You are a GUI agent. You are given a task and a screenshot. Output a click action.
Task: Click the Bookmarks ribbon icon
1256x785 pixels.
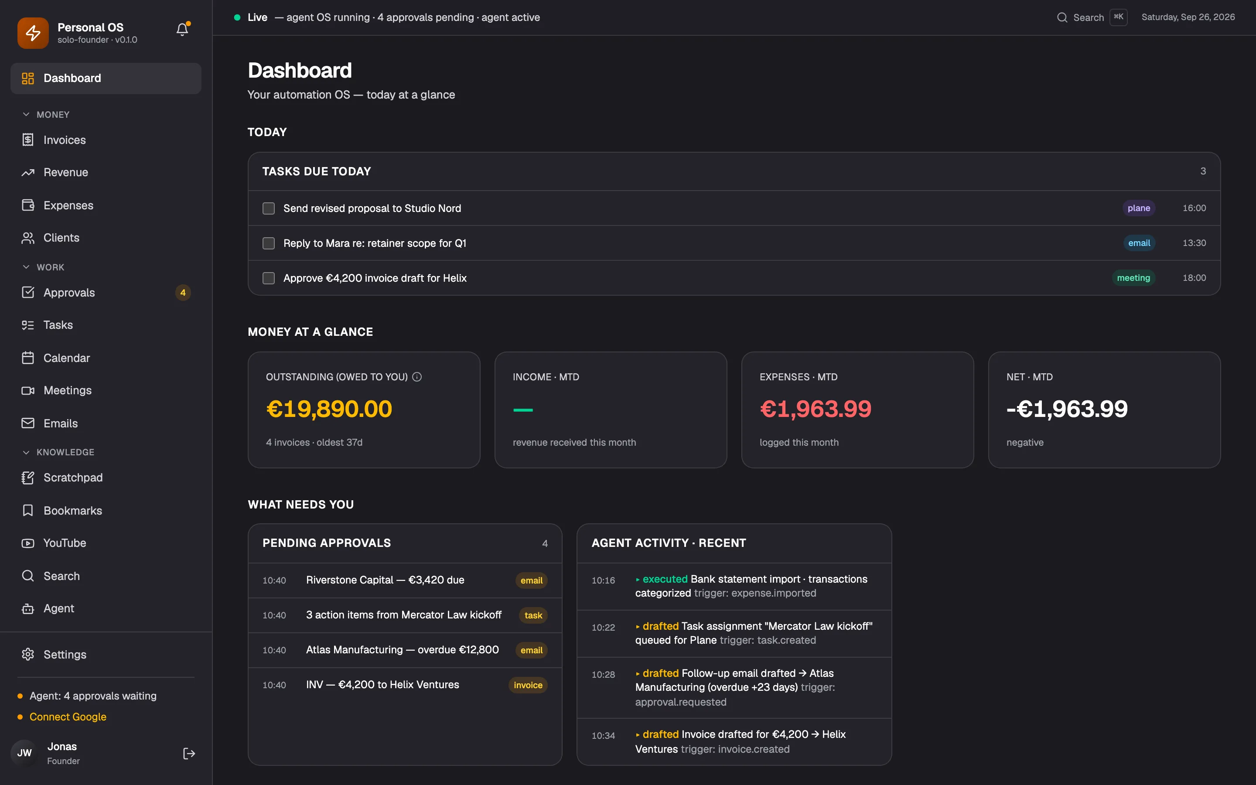28,510
